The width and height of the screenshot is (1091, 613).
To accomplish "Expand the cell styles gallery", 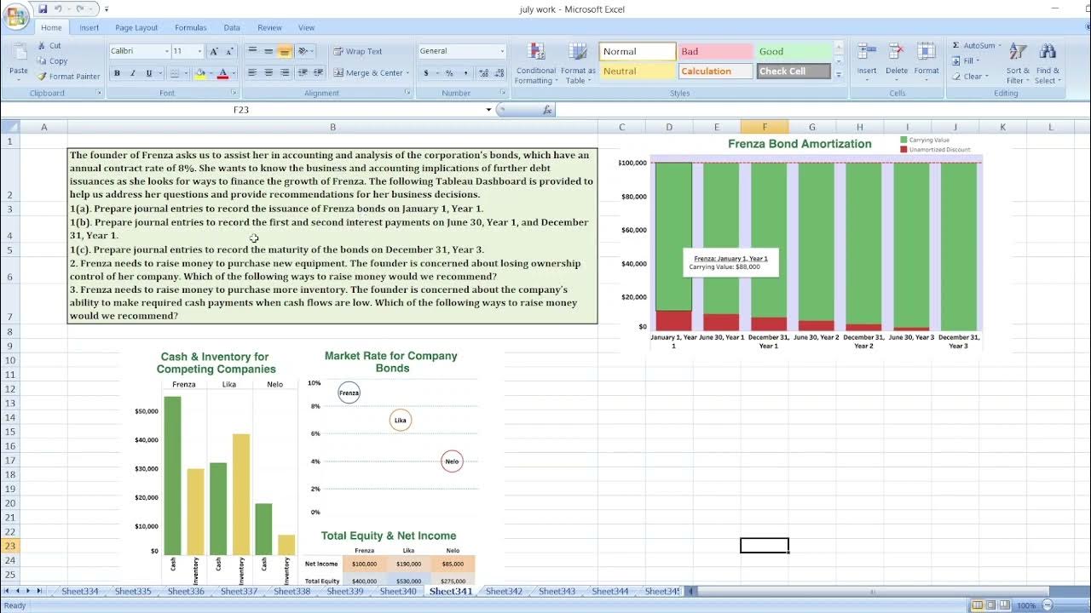I will tap(839, 75).
